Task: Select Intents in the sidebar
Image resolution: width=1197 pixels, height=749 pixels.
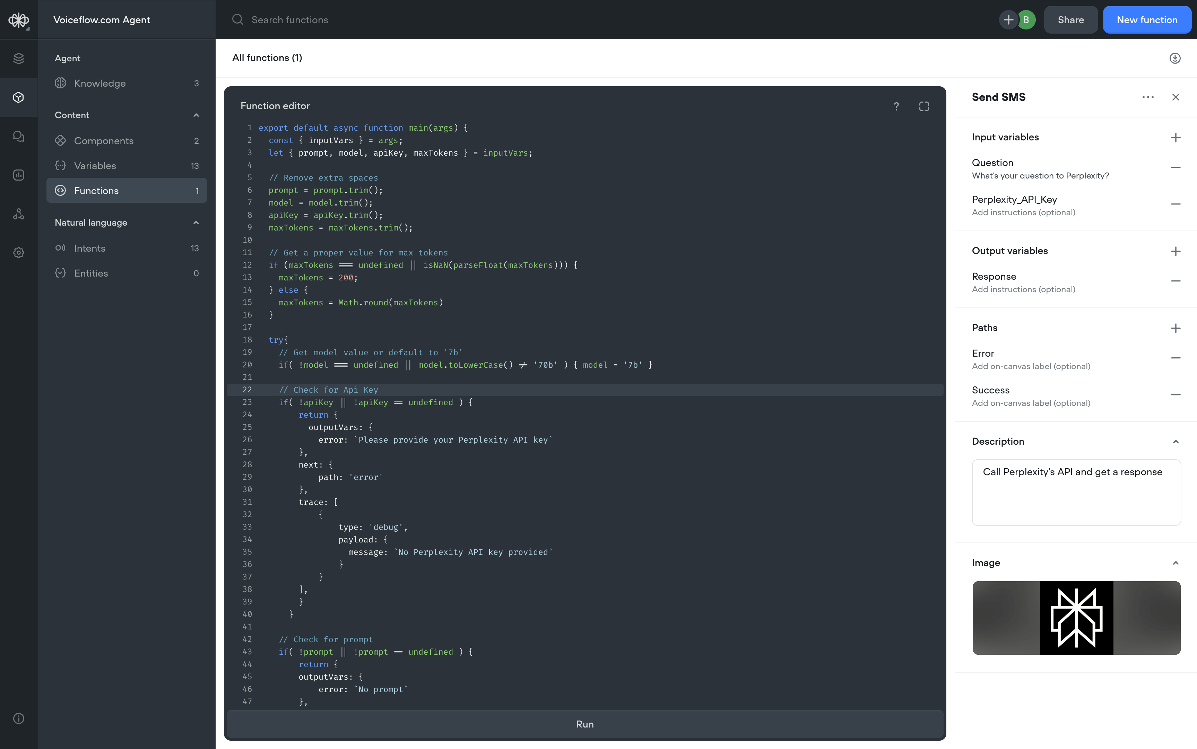Action: (x=90, y=248)
